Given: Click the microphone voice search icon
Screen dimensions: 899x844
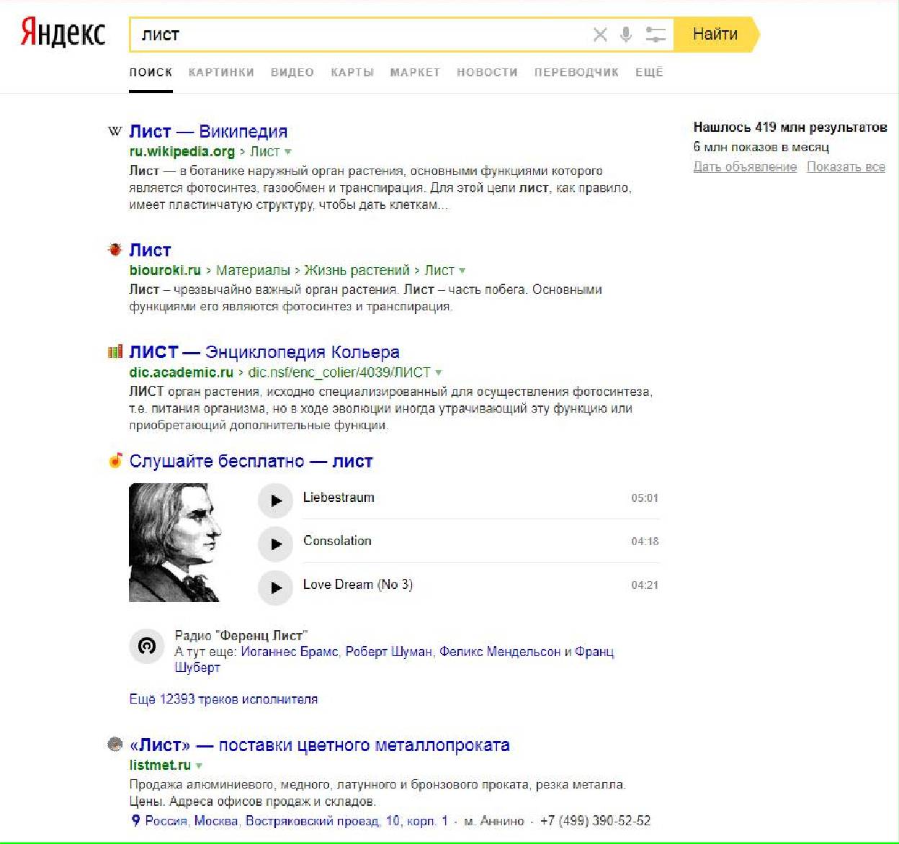Looking at the screenshot, I should pos(626,35).
